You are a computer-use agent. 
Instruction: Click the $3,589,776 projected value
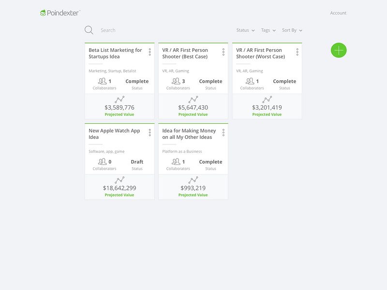point(119,107)
